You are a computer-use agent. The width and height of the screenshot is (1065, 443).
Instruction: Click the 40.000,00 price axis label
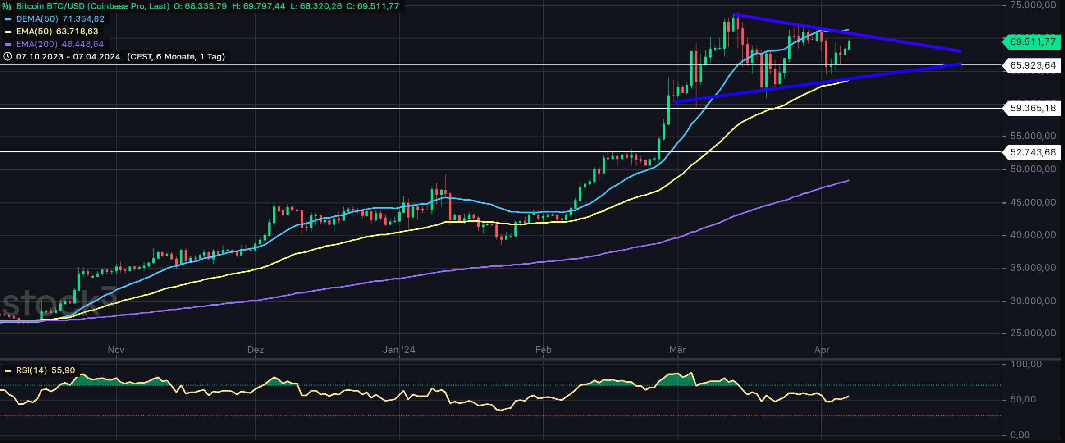click(x=1033, y=235)
